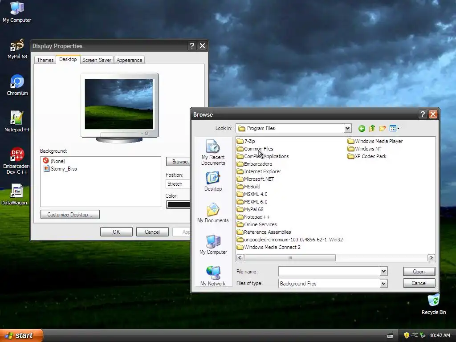456x342 pixels.
Task: Go up one folder level
Action: coord(372,128)
